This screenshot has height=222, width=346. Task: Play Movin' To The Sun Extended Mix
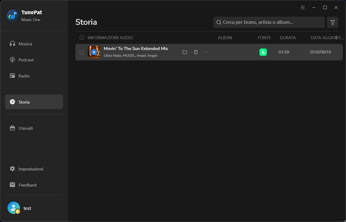(94, 52)
